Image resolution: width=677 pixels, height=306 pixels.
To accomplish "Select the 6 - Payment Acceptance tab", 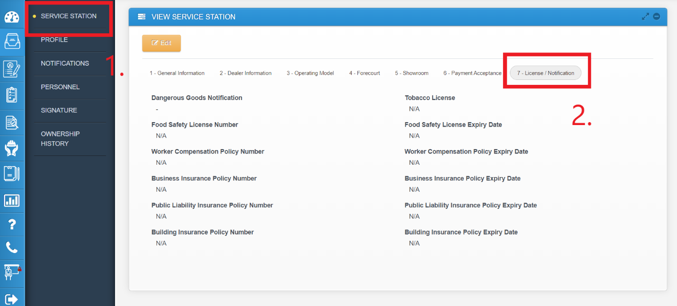I will click(x=472, y=73).
